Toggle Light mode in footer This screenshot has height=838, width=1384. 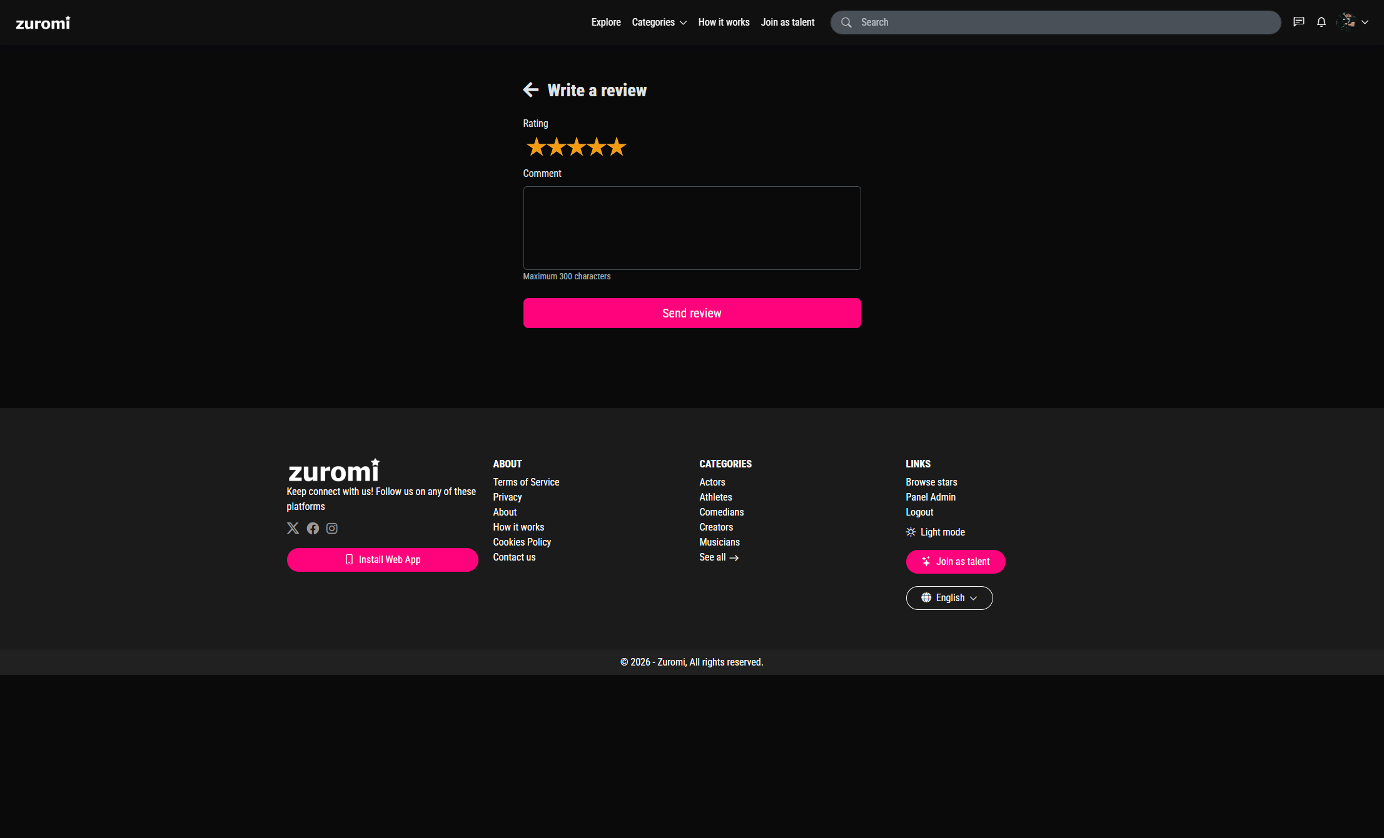click(936, 532)
